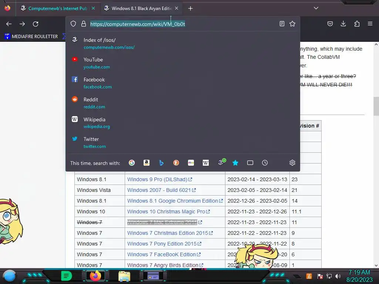Open a new browser tab
379x284 pixels.
point(191,9)
